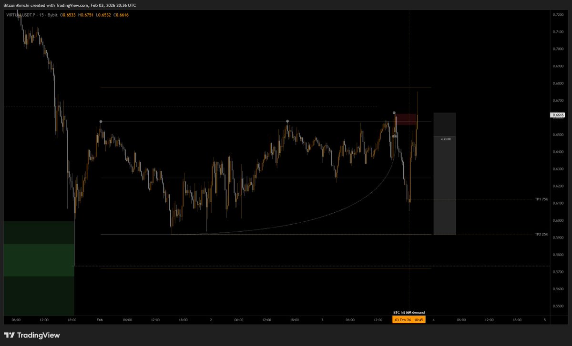Click the 0.6300 price axis label
The height and width of the screenshot is (346, 572).
coord(558,169)
